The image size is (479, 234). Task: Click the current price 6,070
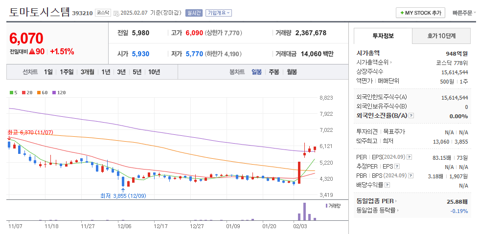(26, 39)
